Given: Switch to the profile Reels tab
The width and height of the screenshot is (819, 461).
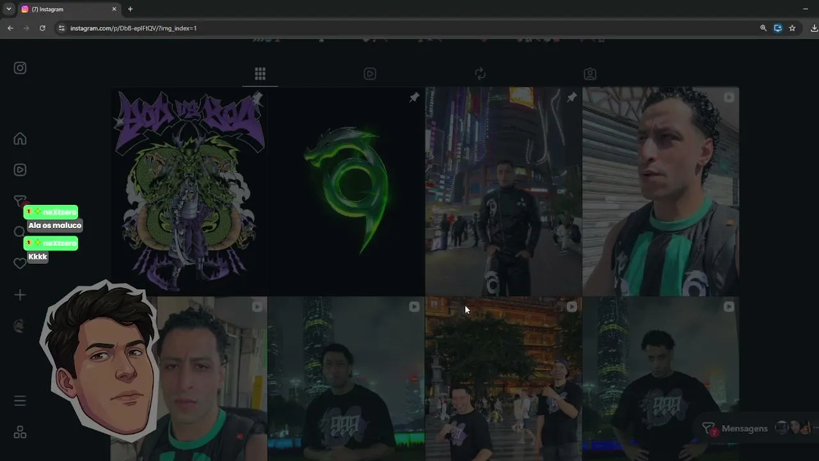Looking at the screenshot, I should click(370, 74).
